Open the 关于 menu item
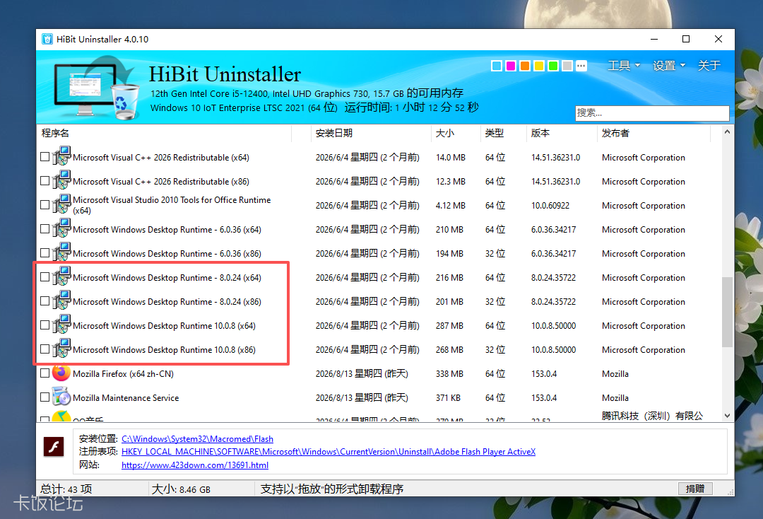The height and width of the screenshot is (519, 763). [x=709, y=65]
